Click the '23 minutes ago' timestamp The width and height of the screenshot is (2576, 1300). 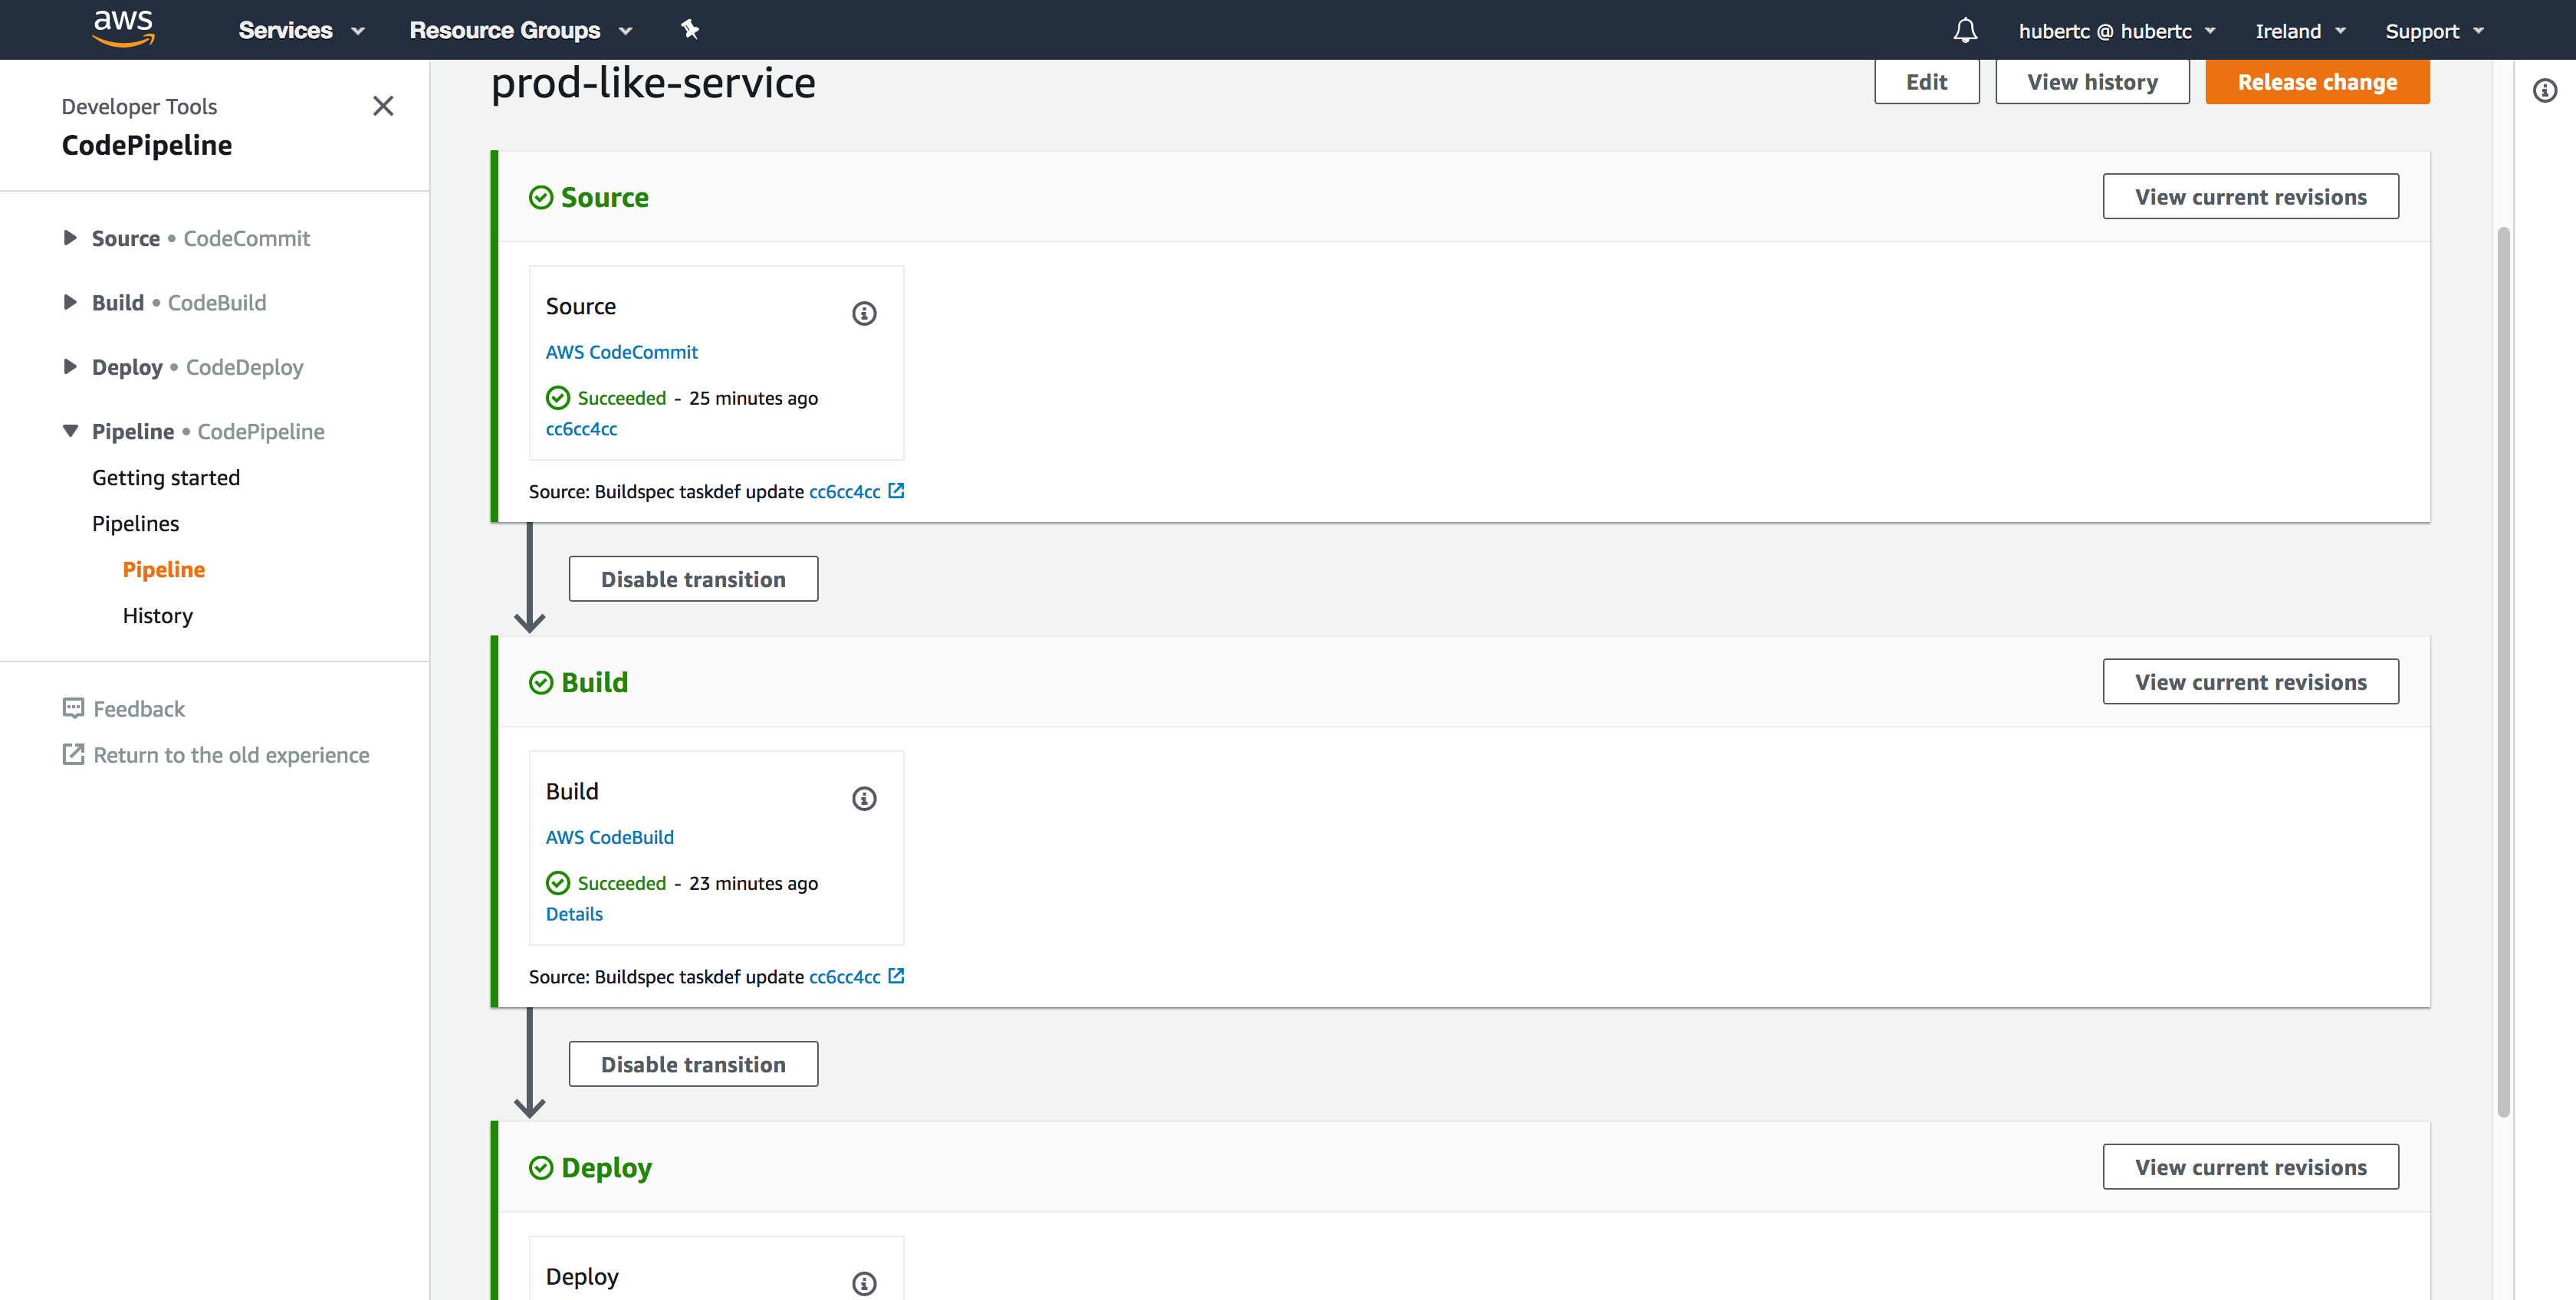753,883
